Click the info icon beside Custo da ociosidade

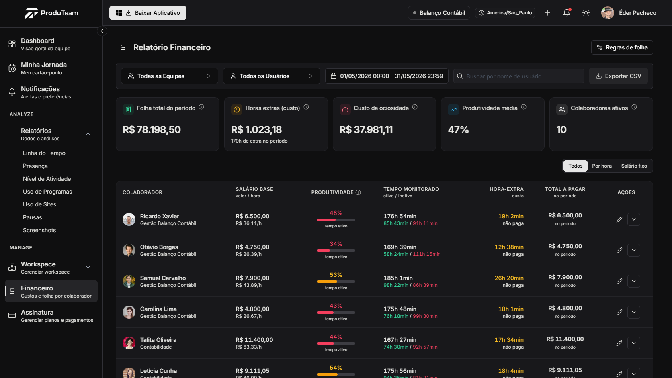[415, 107]
